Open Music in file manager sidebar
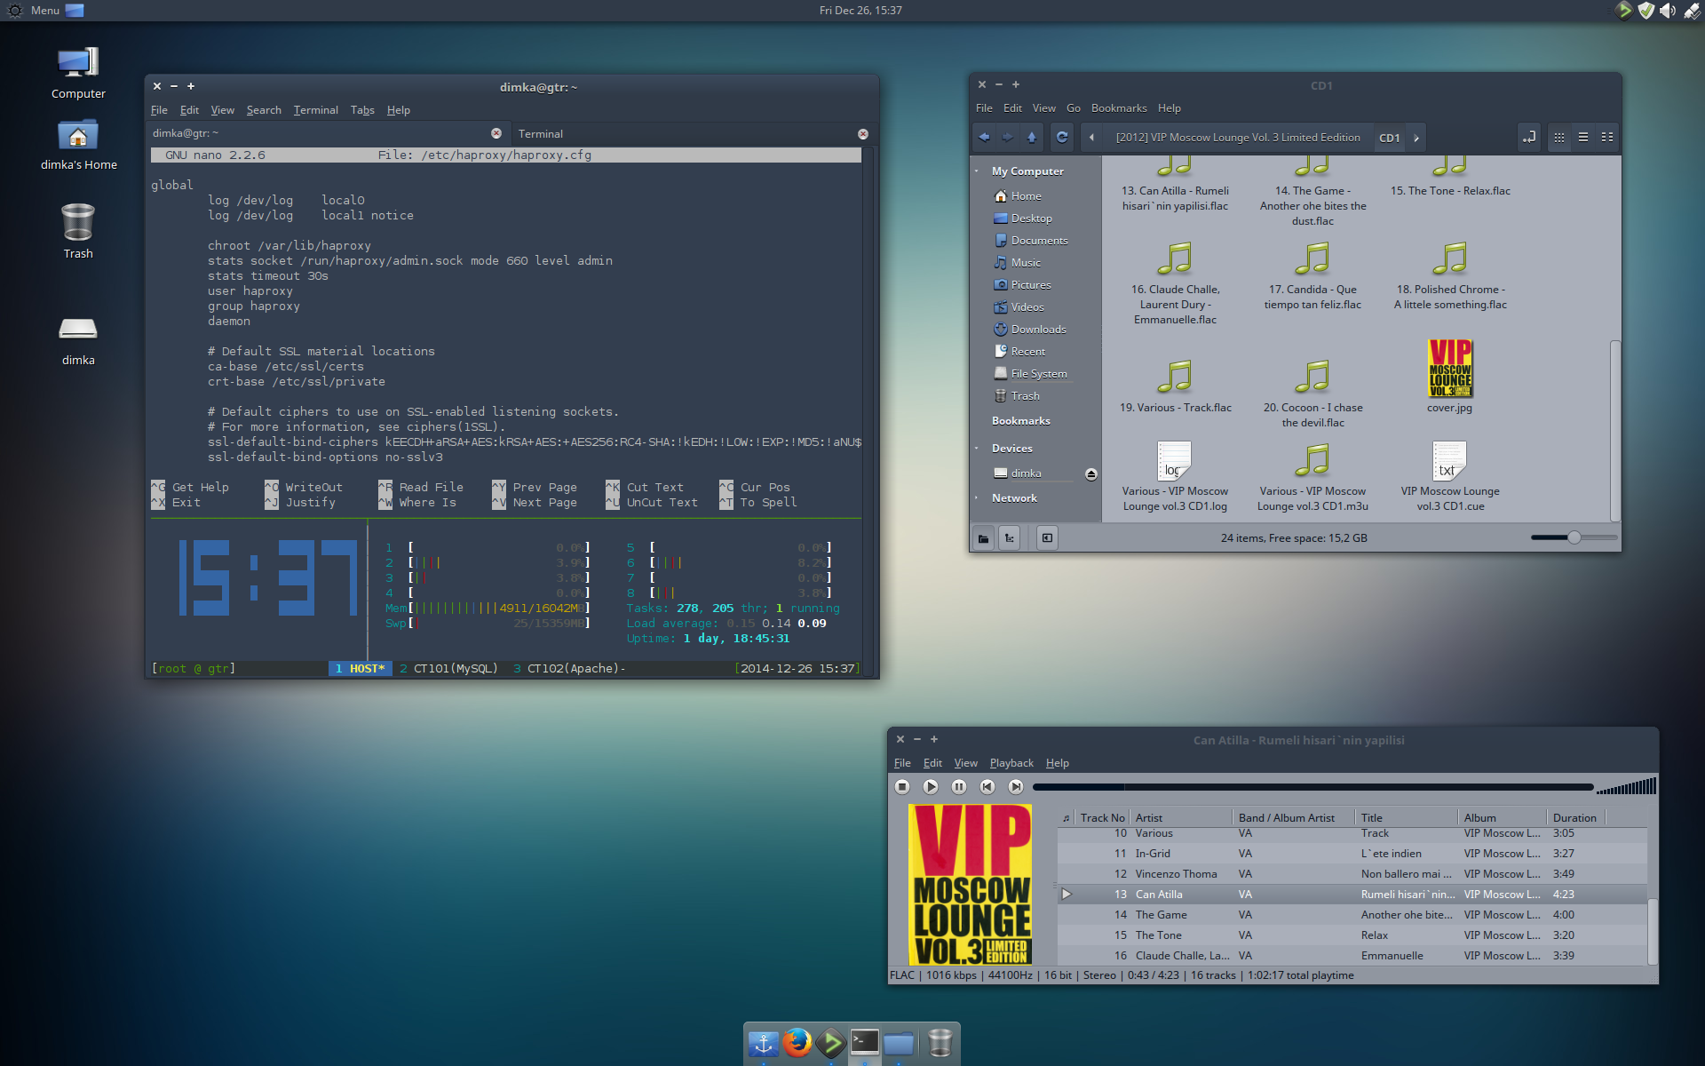The width and height of the screenshot is (1705, 1066). coord(1026,263)
